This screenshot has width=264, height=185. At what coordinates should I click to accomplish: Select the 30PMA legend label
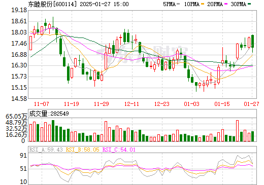pyautogui.click(x=238, y=4)
